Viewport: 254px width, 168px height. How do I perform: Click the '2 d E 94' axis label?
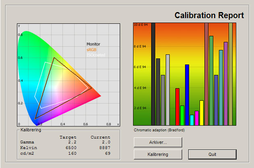[x=140, y=108]
